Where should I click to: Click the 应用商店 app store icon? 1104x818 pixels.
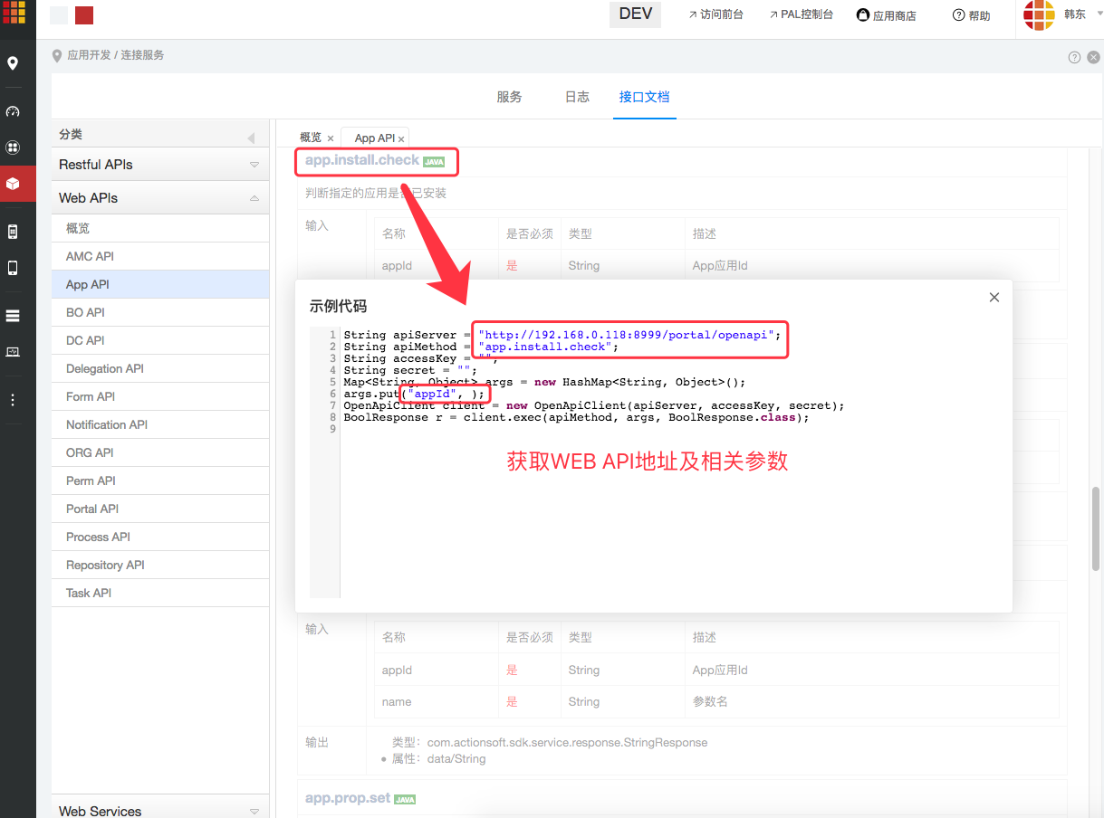coord(886,14)
